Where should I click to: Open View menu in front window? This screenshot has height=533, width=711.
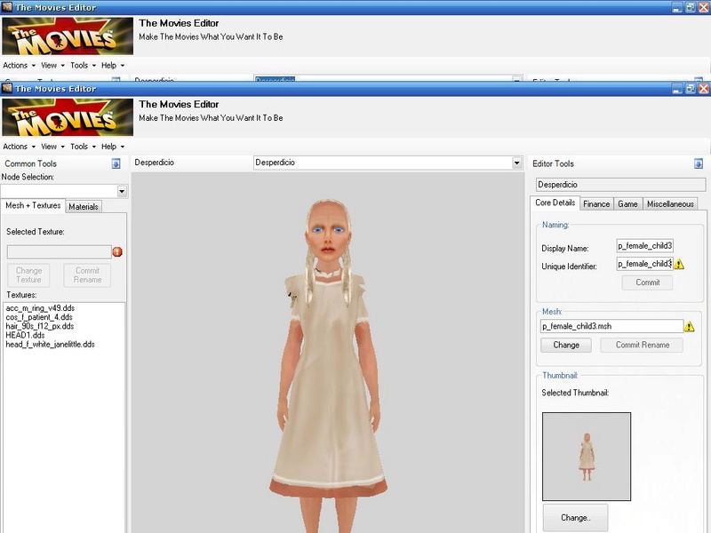[52, 147]
